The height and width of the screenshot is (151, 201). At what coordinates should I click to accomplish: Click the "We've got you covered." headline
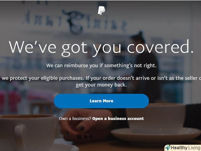click(101, 48)
